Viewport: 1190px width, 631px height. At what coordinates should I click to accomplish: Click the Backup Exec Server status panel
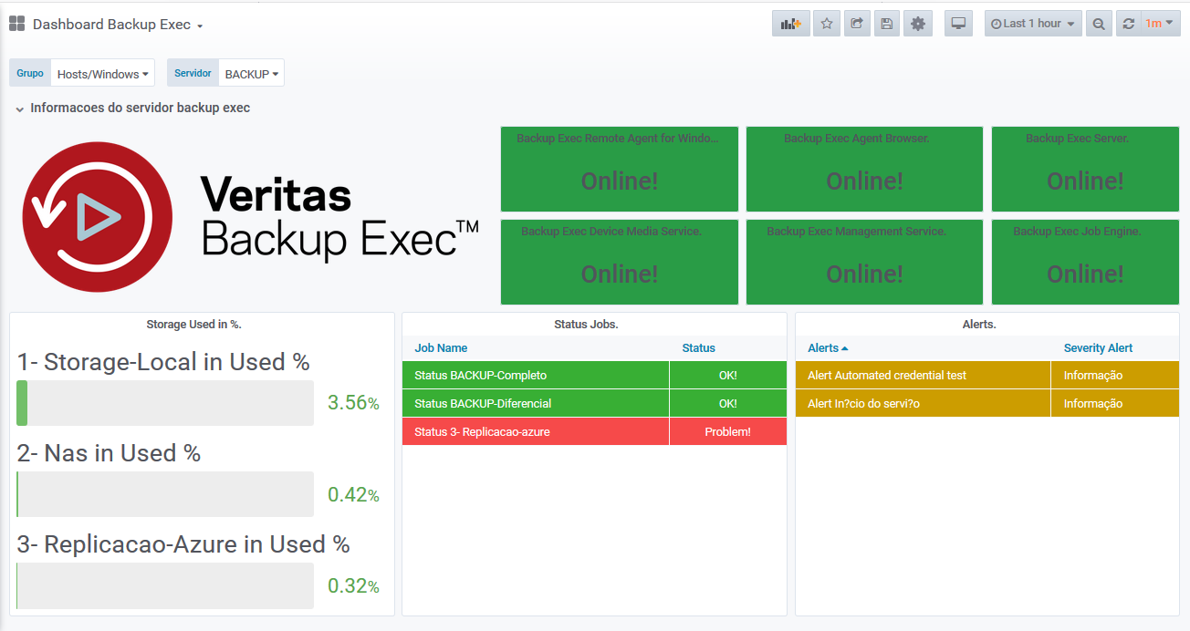click(1078, 169)
